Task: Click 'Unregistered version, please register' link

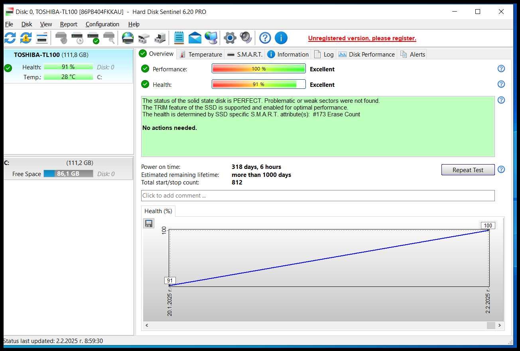Action: 362,38
